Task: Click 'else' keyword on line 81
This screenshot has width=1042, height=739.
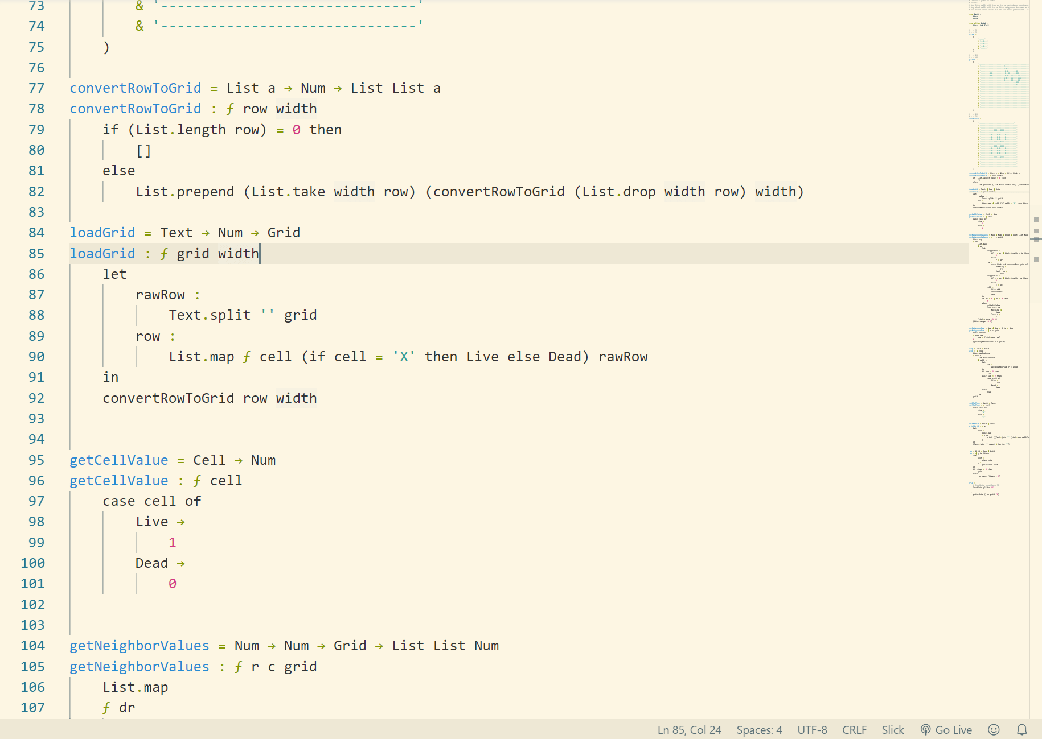Action: coord(119,171)
